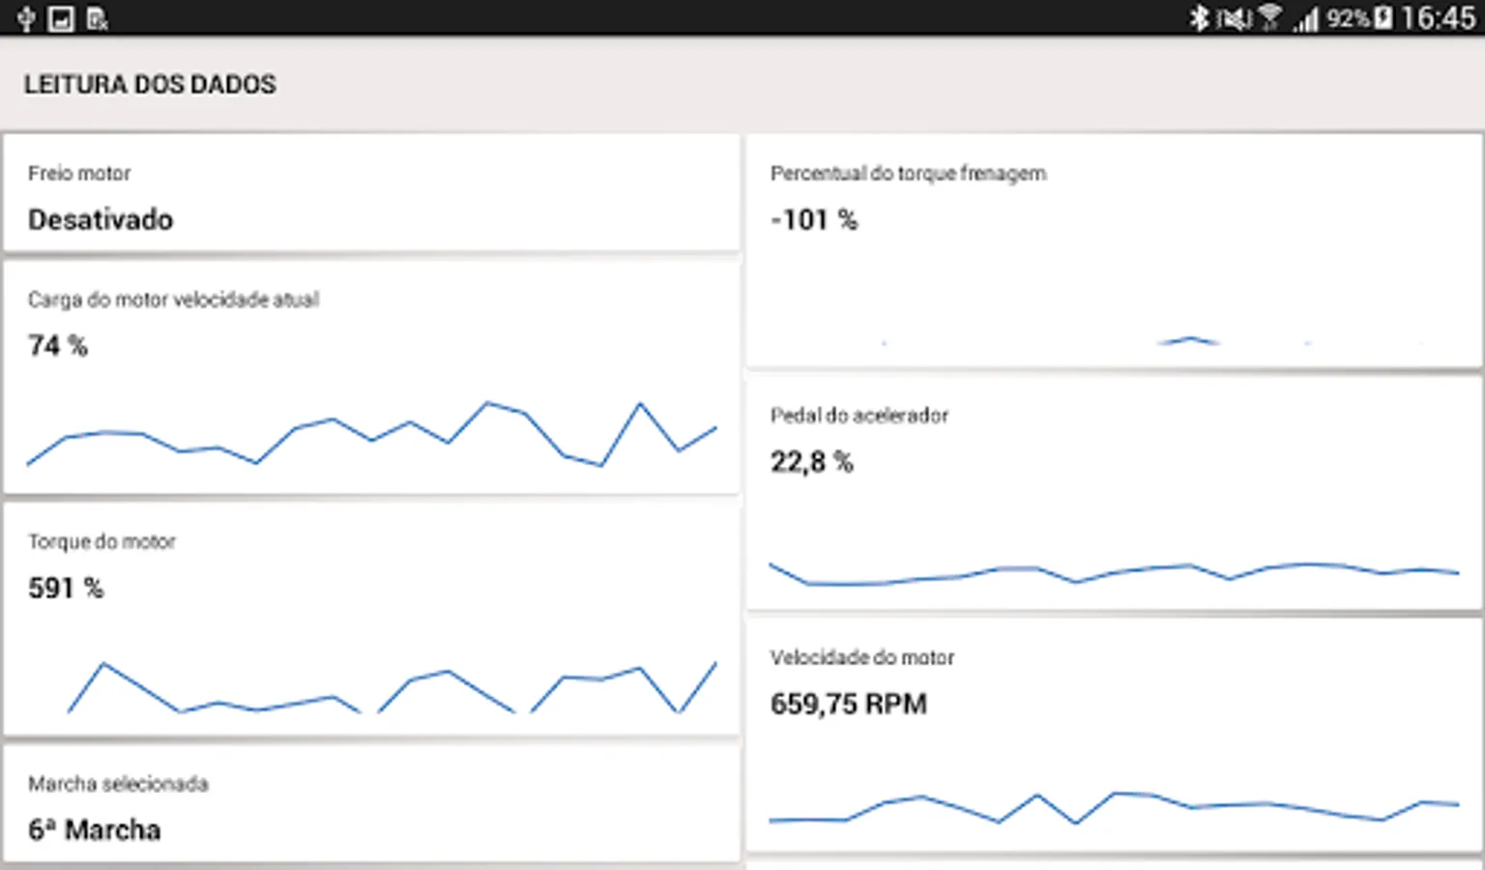This screenshot has height=870, width=1485.
Task: Select the Desativado value
Action: coord(101,219)
